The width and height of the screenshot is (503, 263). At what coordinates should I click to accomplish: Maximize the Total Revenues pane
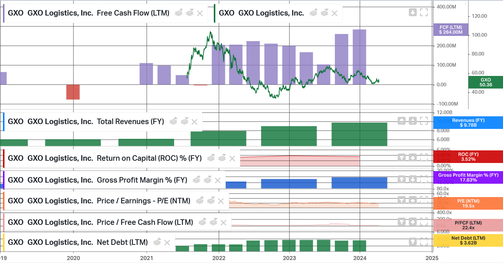coord(424,121)
